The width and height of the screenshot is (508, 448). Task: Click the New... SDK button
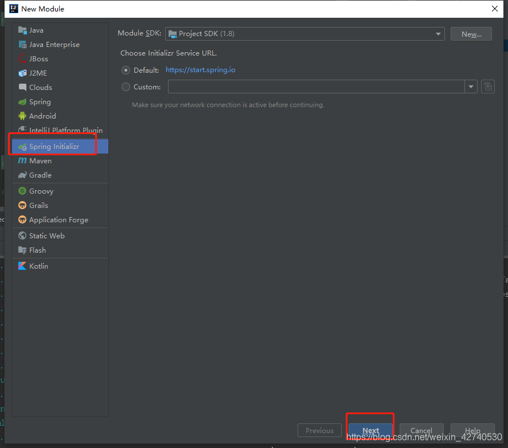tap(471, 34)
